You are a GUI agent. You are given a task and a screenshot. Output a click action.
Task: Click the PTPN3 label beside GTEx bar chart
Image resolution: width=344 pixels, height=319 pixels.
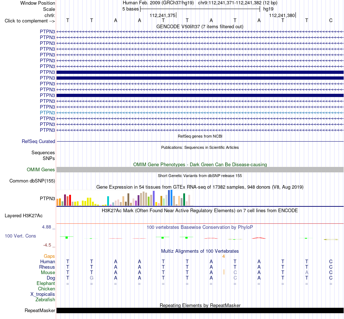tap(47, 198)
